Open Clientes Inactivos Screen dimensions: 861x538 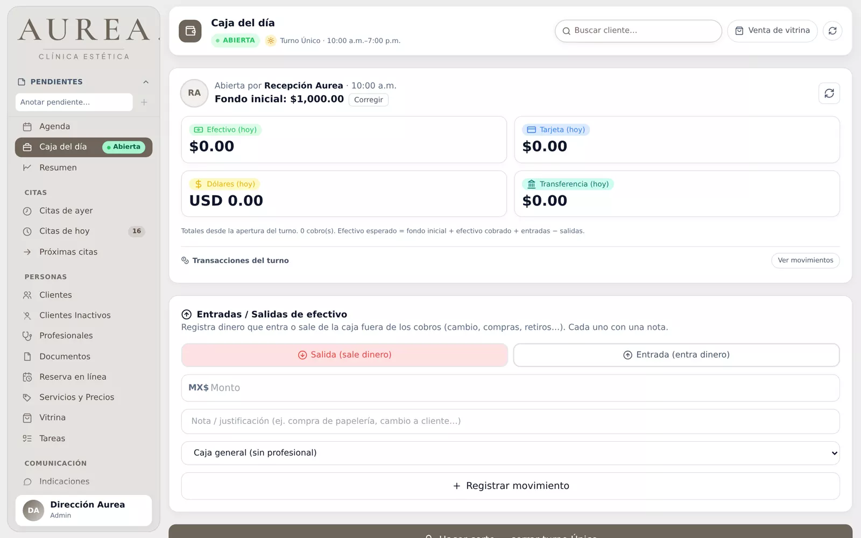click(83, 315)
